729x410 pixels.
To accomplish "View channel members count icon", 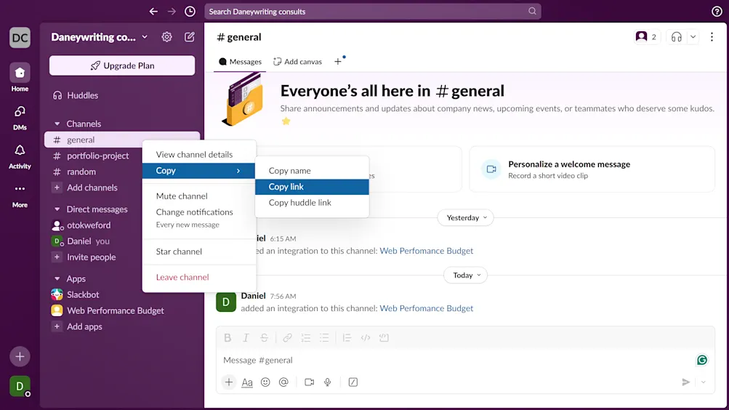I will pyautogui.click(x=646, y=37).
